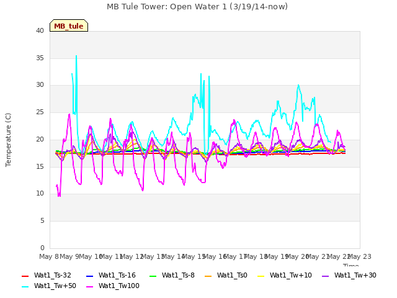Select Wat1_Tw100 legend label

click(x=118, y=286)
